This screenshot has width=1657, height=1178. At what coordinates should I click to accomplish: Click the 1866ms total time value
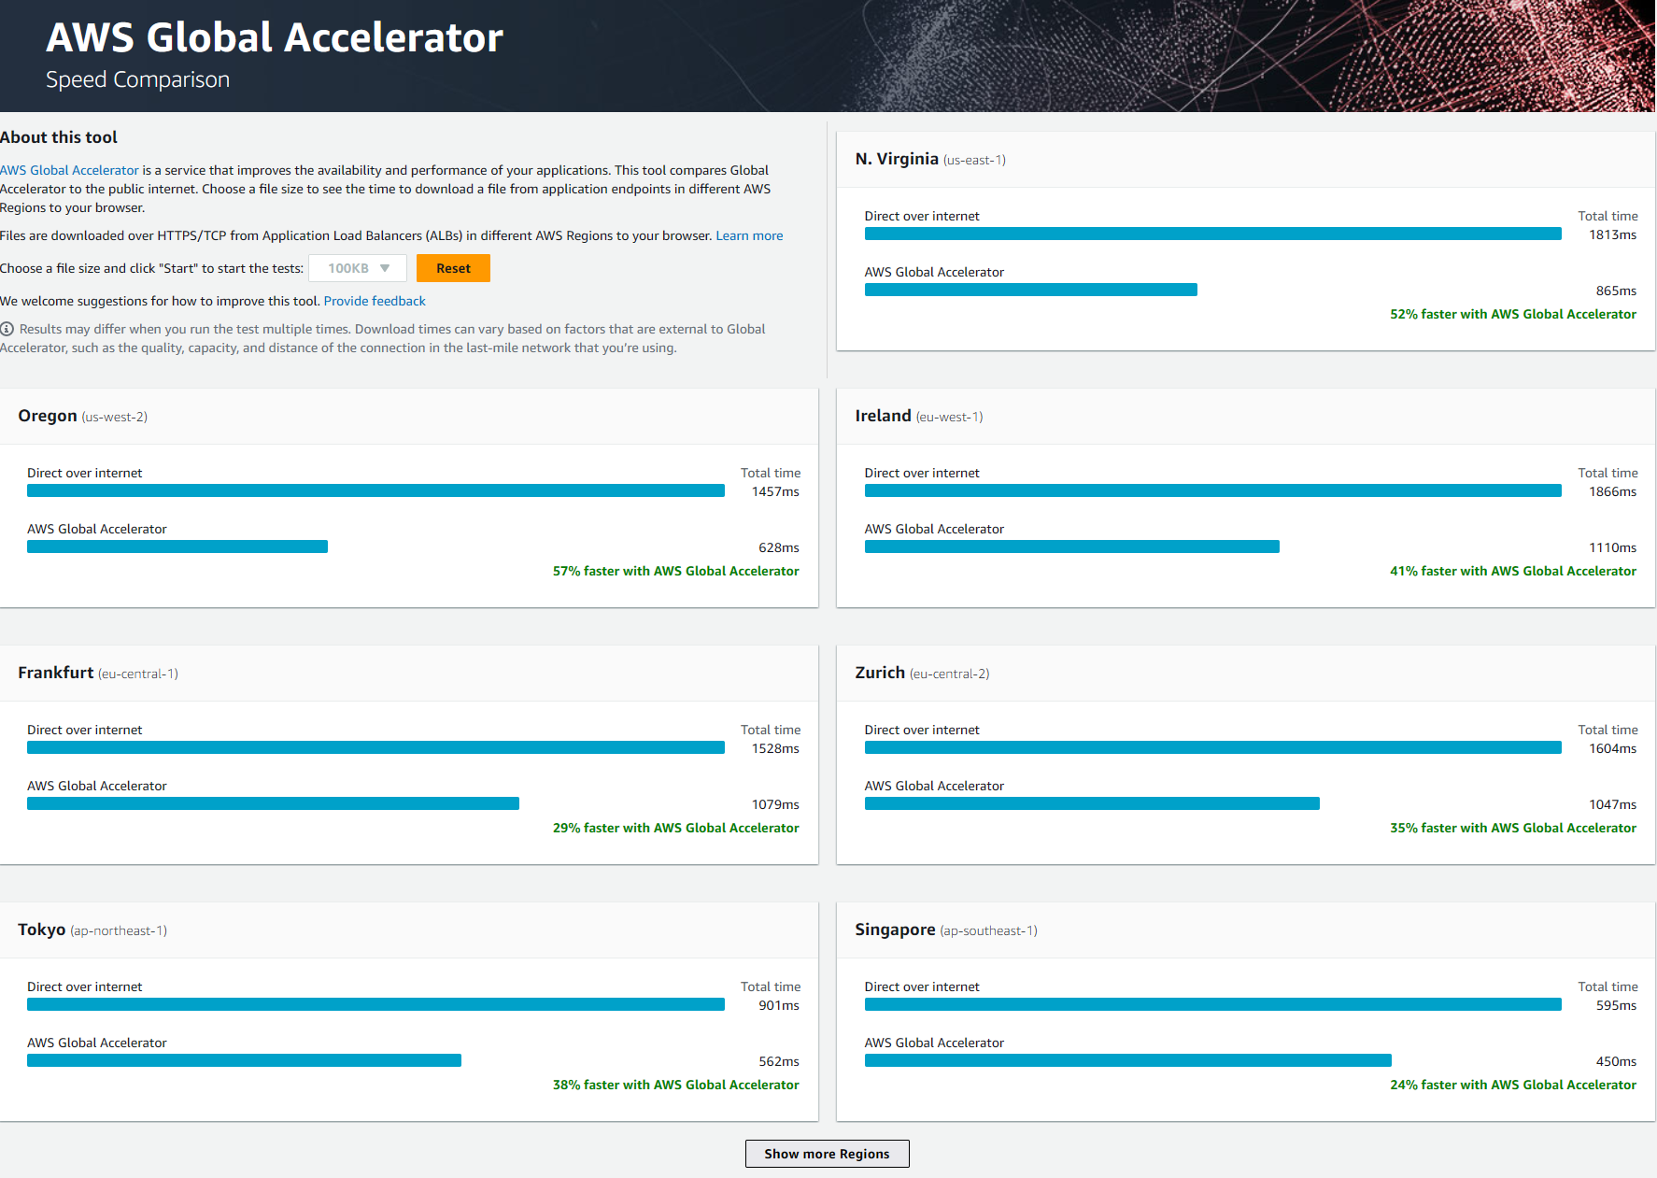point(1613,491)
